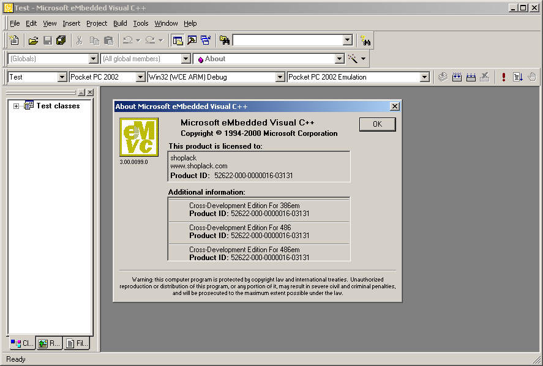Click OK in the About dialog
543x366 pixels.
click(x=378, y=124)
